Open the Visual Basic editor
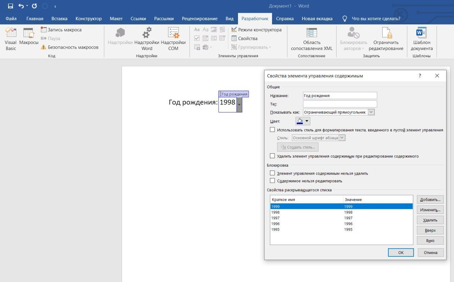This screenshot has width=454, height=282. tap(11, 39)
